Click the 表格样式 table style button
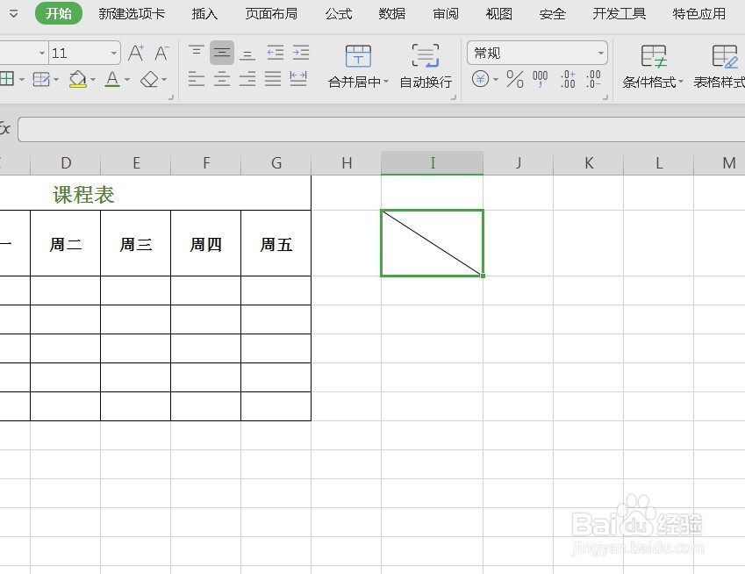This screenshot has width=745, height=574. point(725,66)
